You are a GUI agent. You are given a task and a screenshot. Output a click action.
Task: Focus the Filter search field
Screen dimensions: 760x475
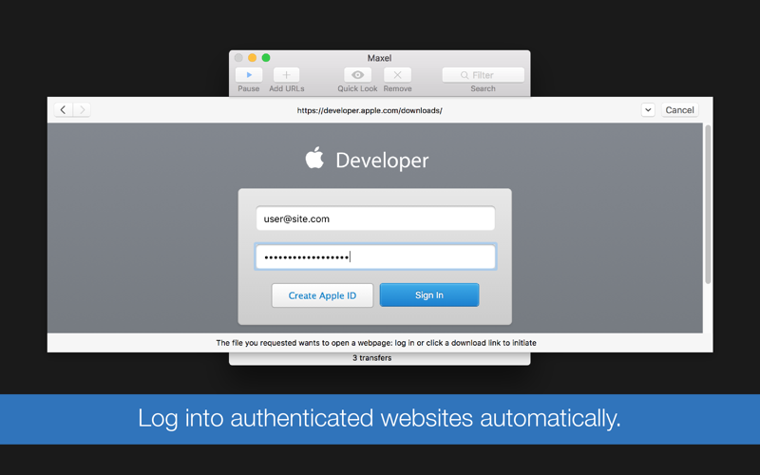[x=484, y=75]
